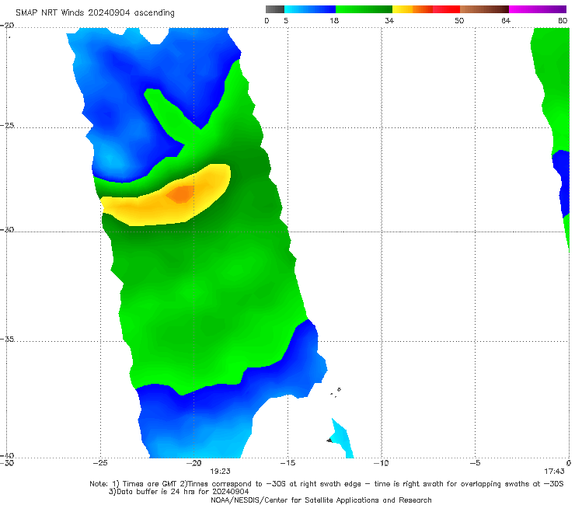575x505 pixels.
Task: Click the swath time label '17:43'
Action: (x=554, y=472)
